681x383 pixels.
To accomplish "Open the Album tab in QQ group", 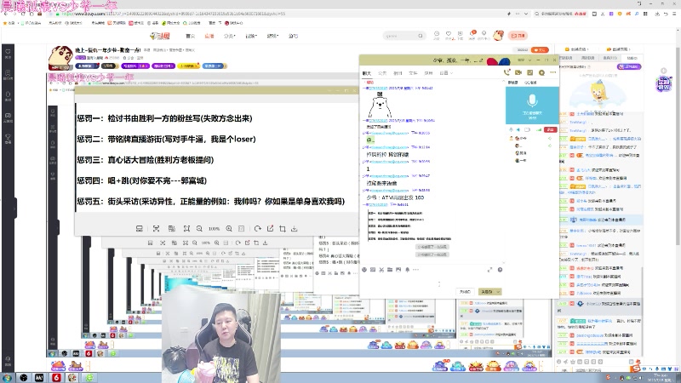I will tap(398, 73).
